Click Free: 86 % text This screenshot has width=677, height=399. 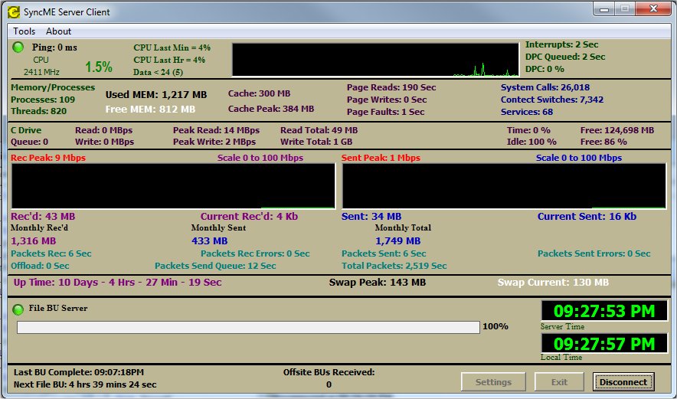tap(603, 142)
